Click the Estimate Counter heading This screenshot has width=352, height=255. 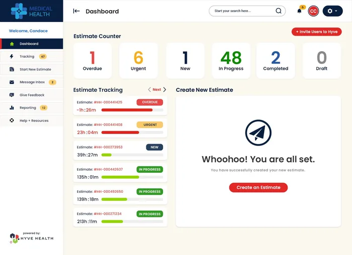click(97, 36)
